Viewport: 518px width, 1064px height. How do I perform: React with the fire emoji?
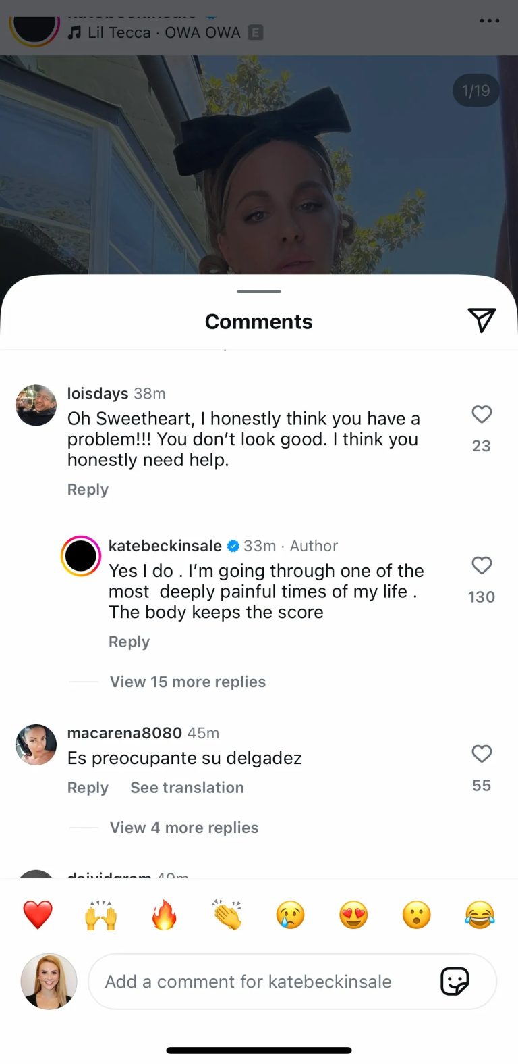pos(163,913)
